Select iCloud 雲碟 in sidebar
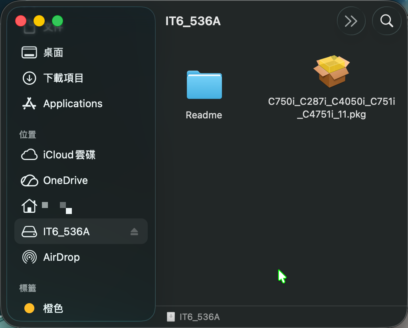This screenshot has width=408, height=328. coord(81,155)
